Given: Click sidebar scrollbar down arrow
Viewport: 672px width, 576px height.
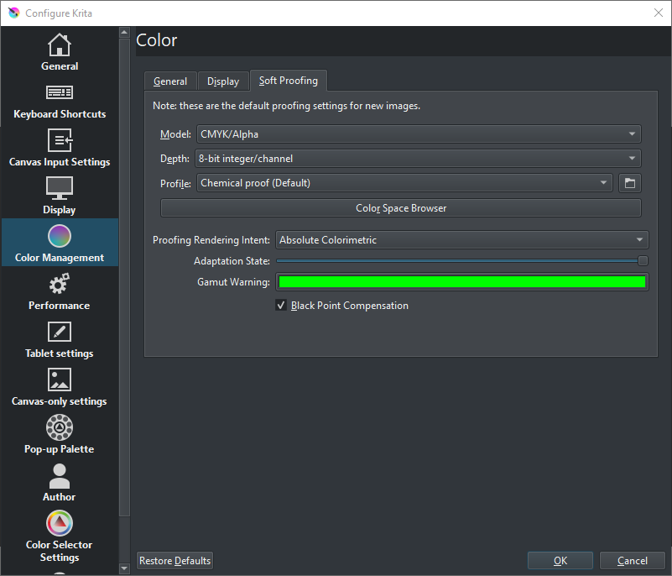Looking at the screenshot, I should 124,568.
